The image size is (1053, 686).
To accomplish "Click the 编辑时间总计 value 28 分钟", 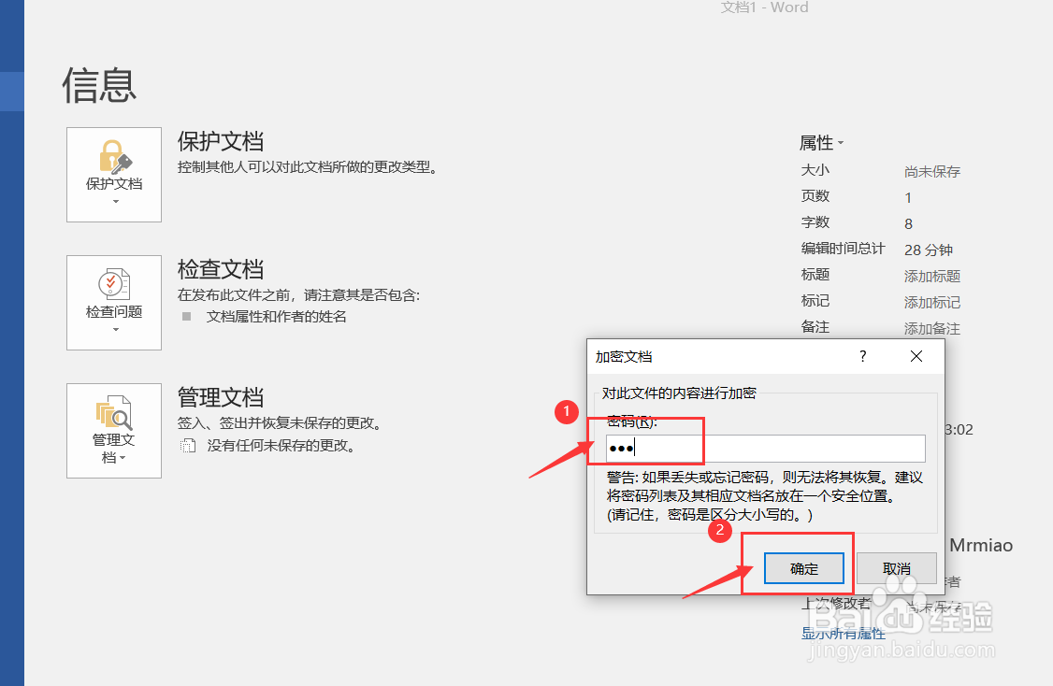I will click(928, 250).
